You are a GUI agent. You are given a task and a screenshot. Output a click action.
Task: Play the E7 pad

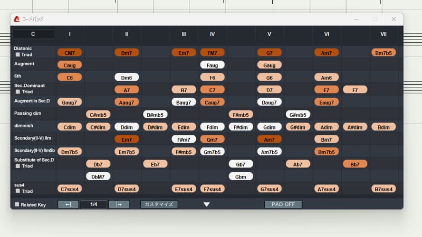click(326, 90)
